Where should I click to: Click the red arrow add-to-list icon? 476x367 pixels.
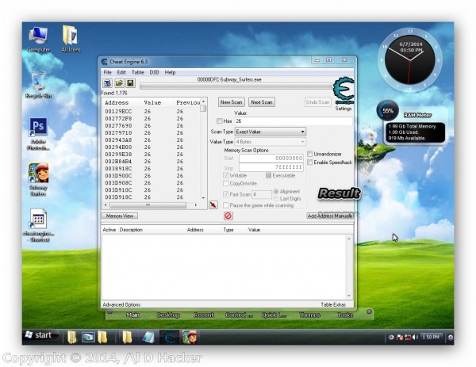coord(213,205)
